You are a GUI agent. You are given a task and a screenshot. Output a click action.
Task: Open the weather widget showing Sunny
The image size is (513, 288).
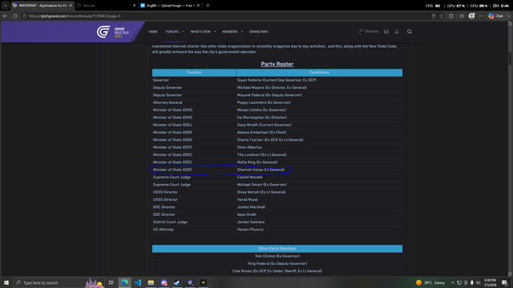tap(430, 282)
